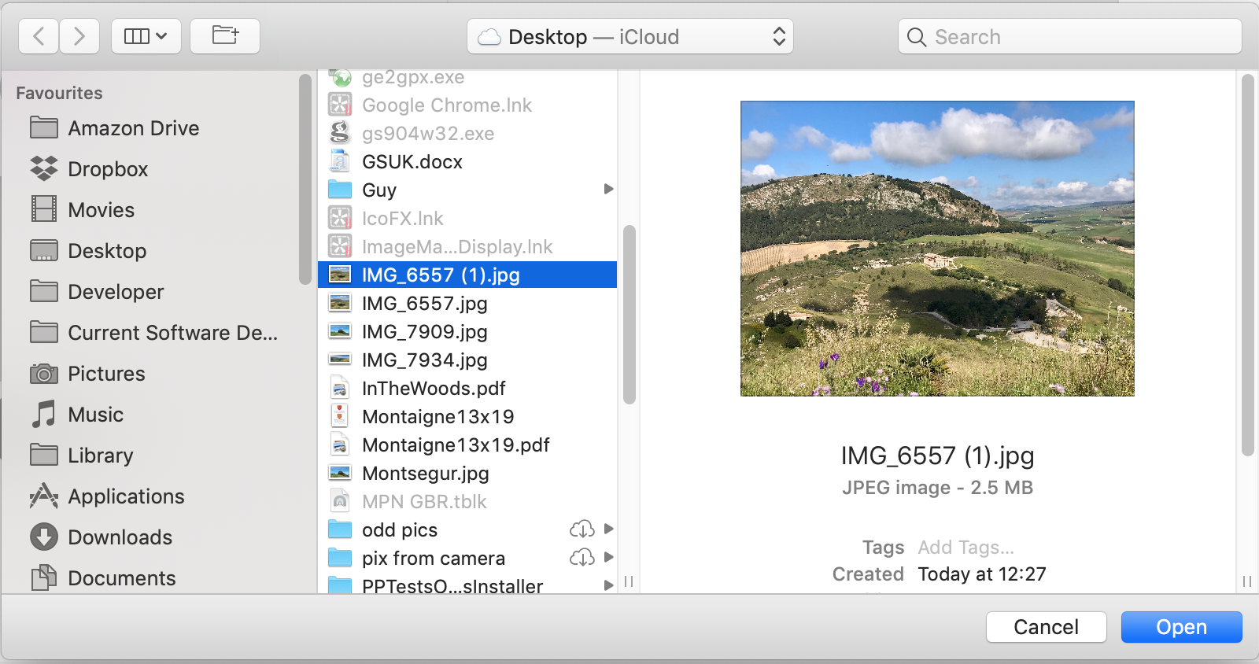The height and width of the screenshot is (664, 1259).
Task: Select the Movies sidebar icon
Action: coord(44,209)
